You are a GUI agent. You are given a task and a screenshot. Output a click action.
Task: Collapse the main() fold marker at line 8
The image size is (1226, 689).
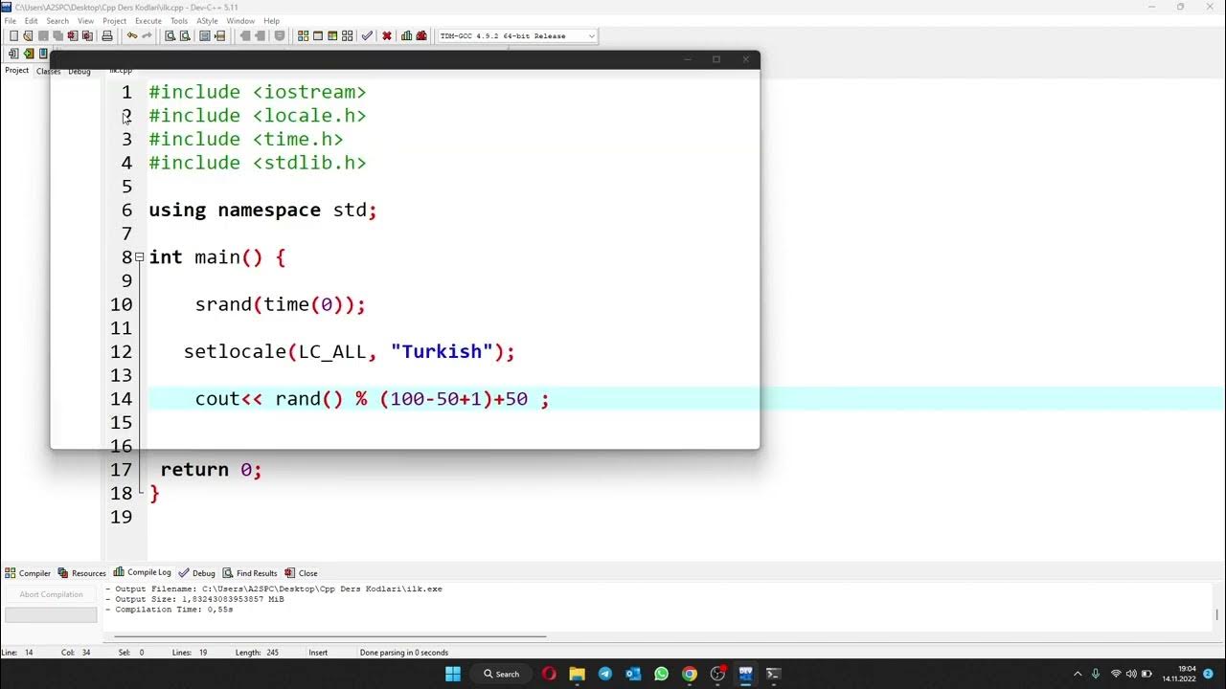[140, 257]
